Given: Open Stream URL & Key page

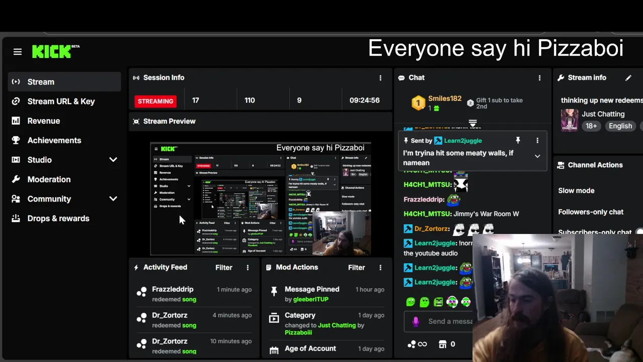Looking at the screenshot, I should tap(64, 102).
